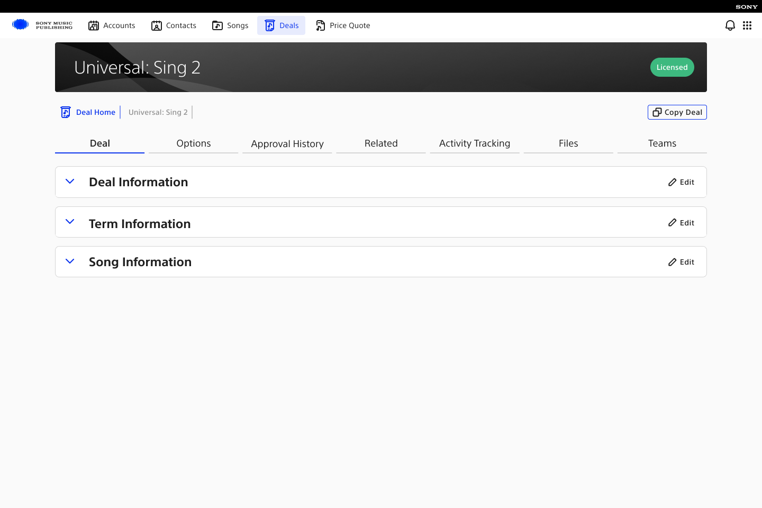Show the Teams tab
Viewport: 762px width, 508px height.
(662, 143)
